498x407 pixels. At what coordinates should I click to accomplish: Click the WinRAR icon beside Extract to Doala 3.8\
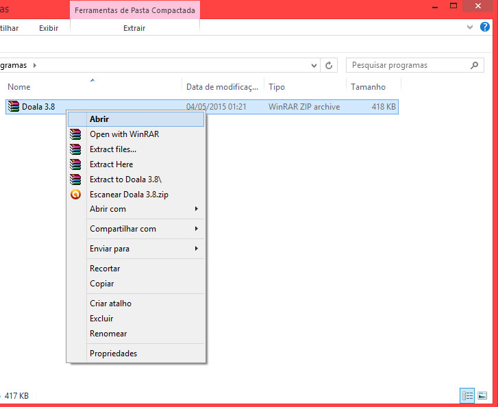[x=75, y=180]
